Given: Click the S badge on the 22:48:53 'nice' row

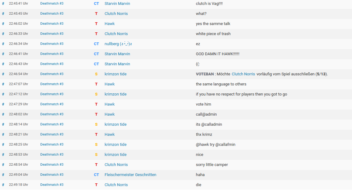Looking at the screenshot, I should pos(96,155).
